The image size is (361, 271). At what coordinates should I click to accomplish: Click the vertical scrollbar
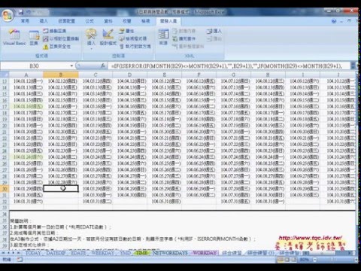tap(357, 160)
